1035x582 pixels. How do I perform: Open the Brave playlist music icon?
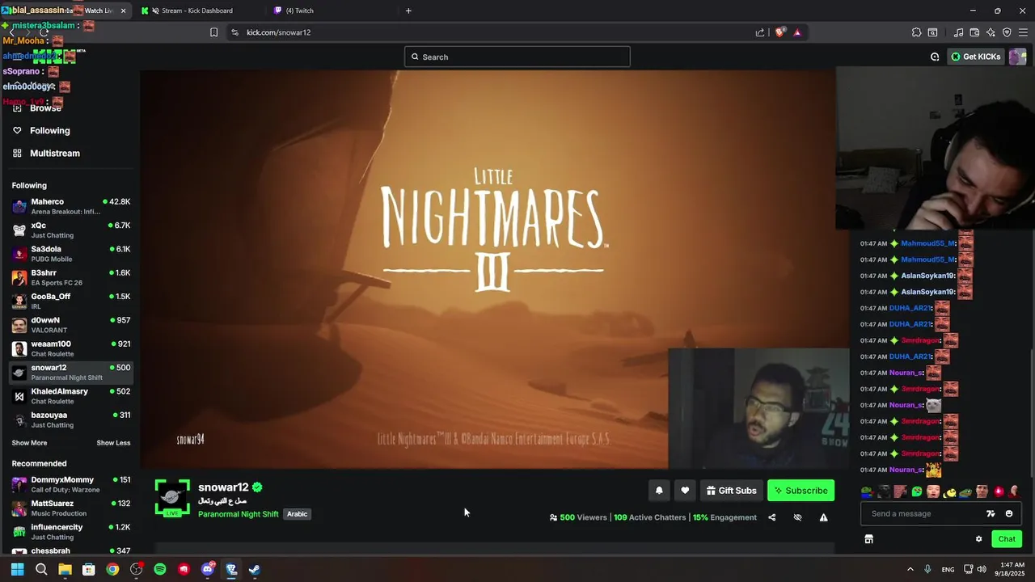(x=958, y=32)
